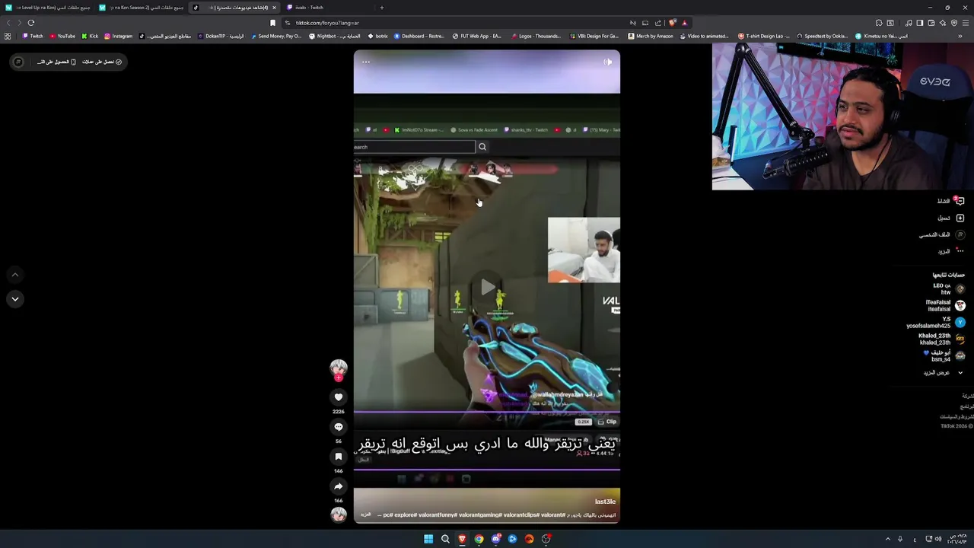Open the bsm_s4 followed account
Image resolution: width=974 pixels, height=548 pixels.
(944, 355)
